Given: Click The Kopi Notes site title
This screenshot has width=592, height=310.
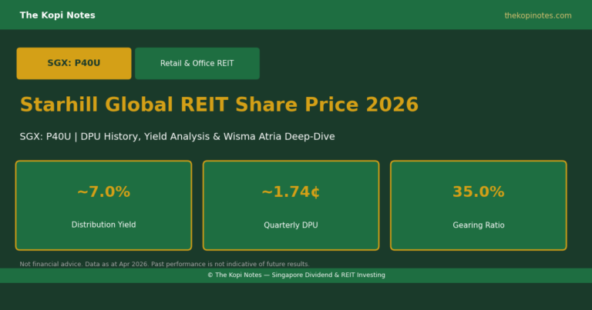Looking at the screenshot, I should 57,15.
